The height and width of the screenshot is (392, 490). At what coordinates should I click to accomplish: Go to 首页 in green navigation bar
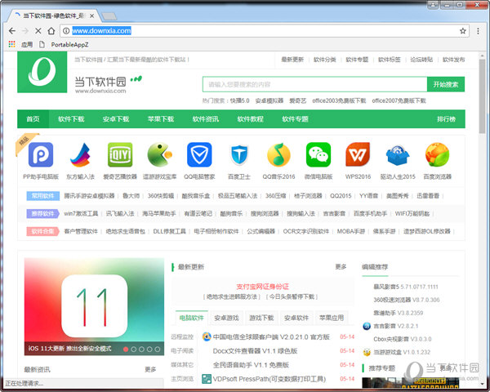point(33,119)
